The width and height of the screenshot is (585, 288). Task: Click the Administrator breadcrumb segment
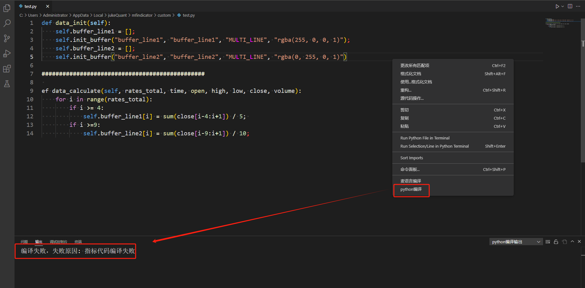click(55, 15)
